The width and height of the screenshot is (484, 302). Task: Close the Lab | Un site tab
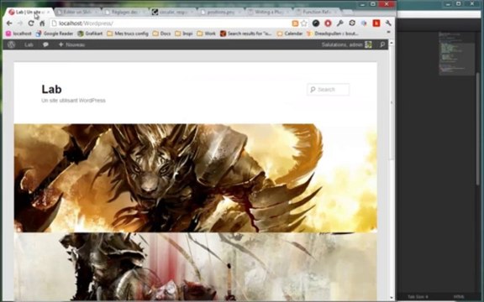(x=48, y=12)
